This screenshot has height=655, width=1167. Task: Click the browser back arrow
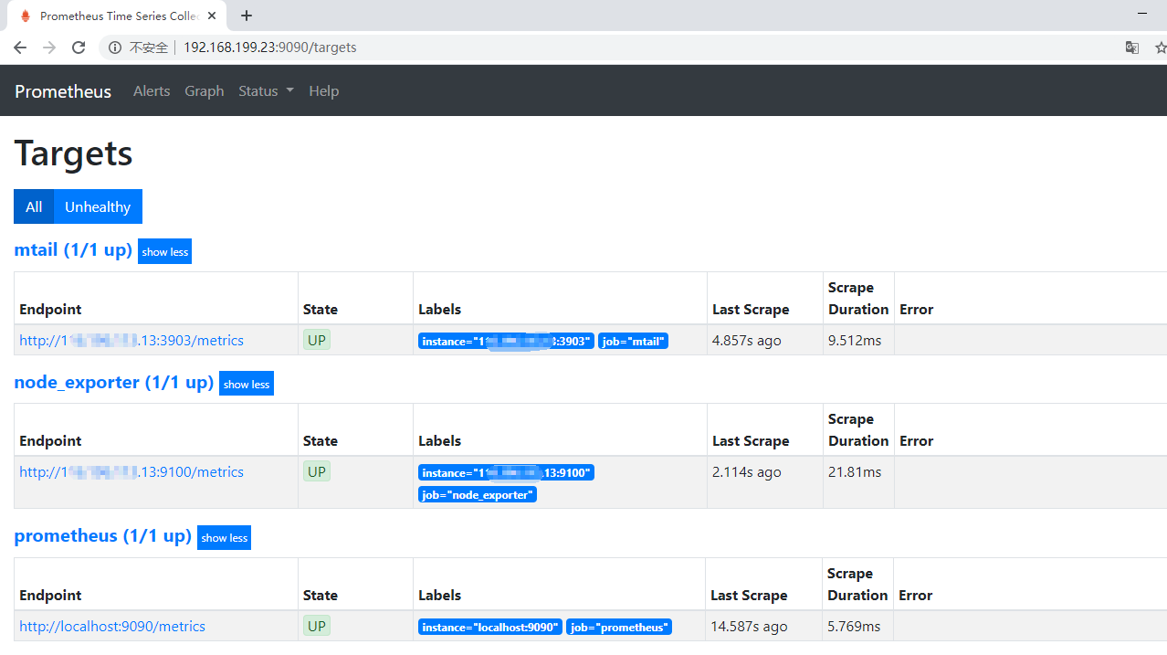(x=20, y=48)
